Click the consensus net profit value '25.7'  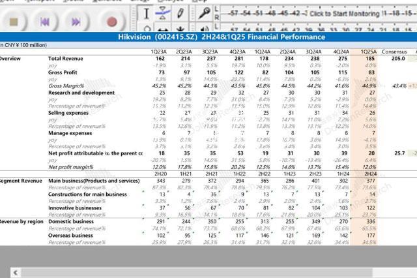pos(399,153)
